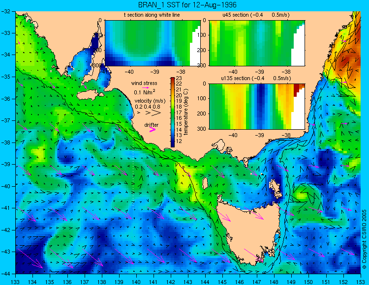This screenshot has width=369, height=285.
Task: Click colorbar tick value 23
Action: (179, 78)
